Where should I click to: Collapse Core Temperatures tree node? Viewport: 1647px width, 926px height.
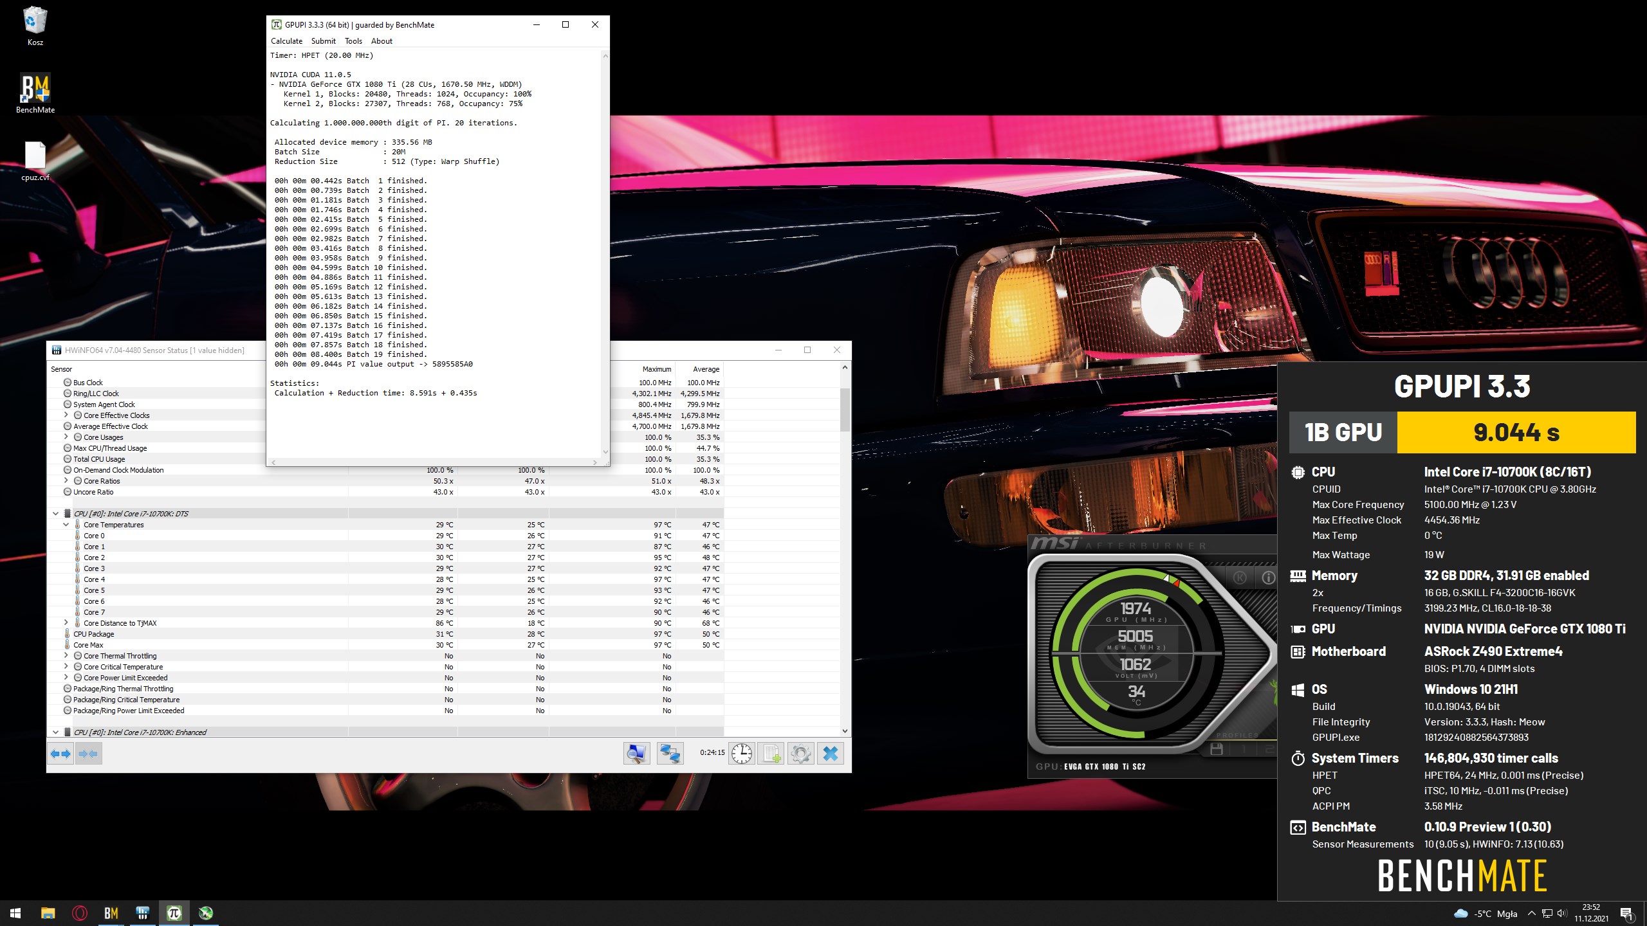pyautogui.click(x=66, y=525)
